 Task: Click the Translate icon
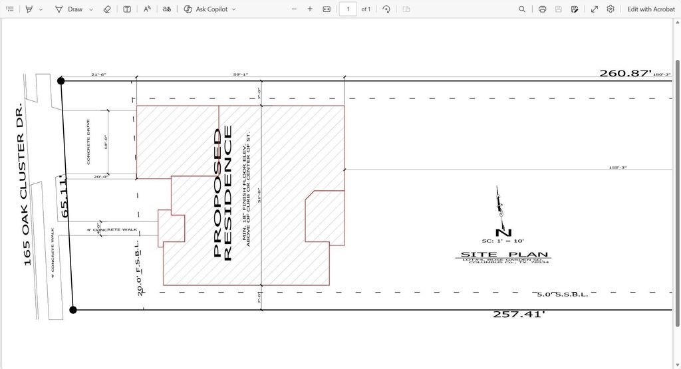coord(167,9)
